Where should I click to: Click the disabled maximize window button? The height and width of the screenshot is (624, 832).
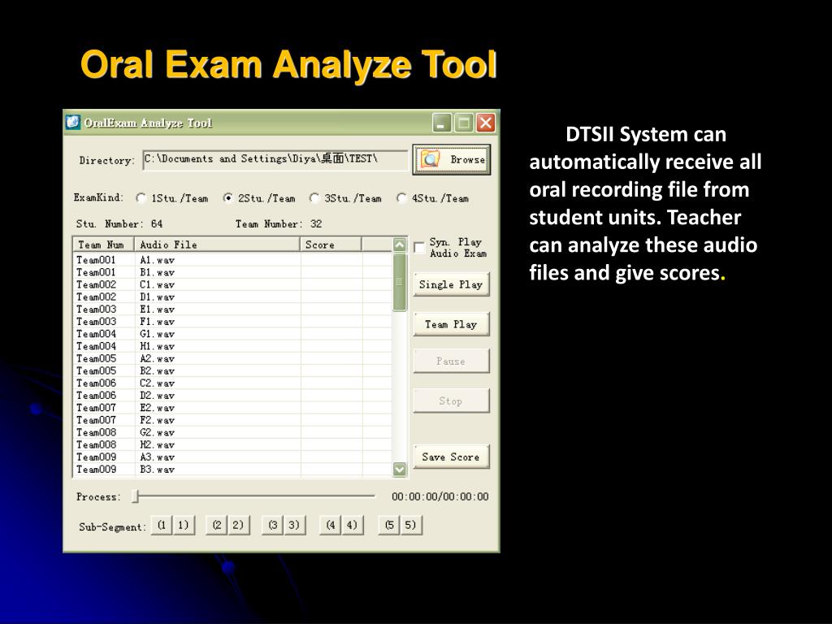click(x=463, y=123)
